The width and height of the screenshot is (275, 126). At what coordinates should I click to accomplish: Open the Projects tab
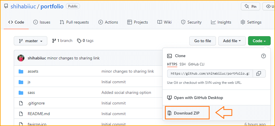[x=138, y=22]
